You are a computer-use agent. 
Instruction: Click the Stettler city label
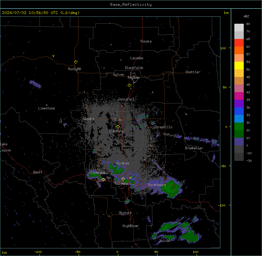coord(193,72)
